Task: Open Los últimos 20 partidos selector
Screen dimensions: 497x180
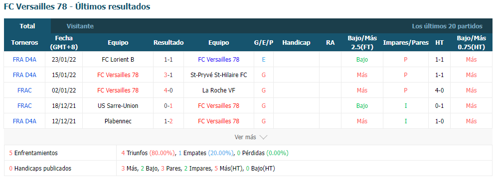Action: click(x=447, y=26)
